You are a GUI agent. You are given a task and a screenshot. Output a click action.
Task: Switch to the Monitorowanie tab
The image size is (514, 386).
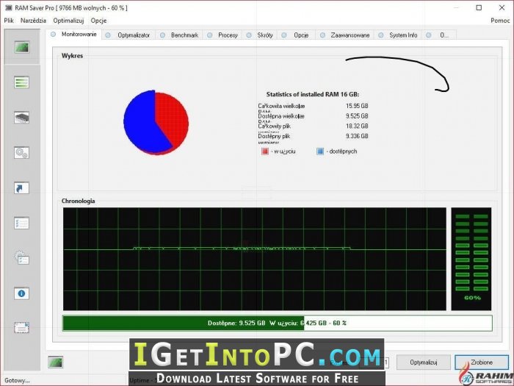(74, 34)
